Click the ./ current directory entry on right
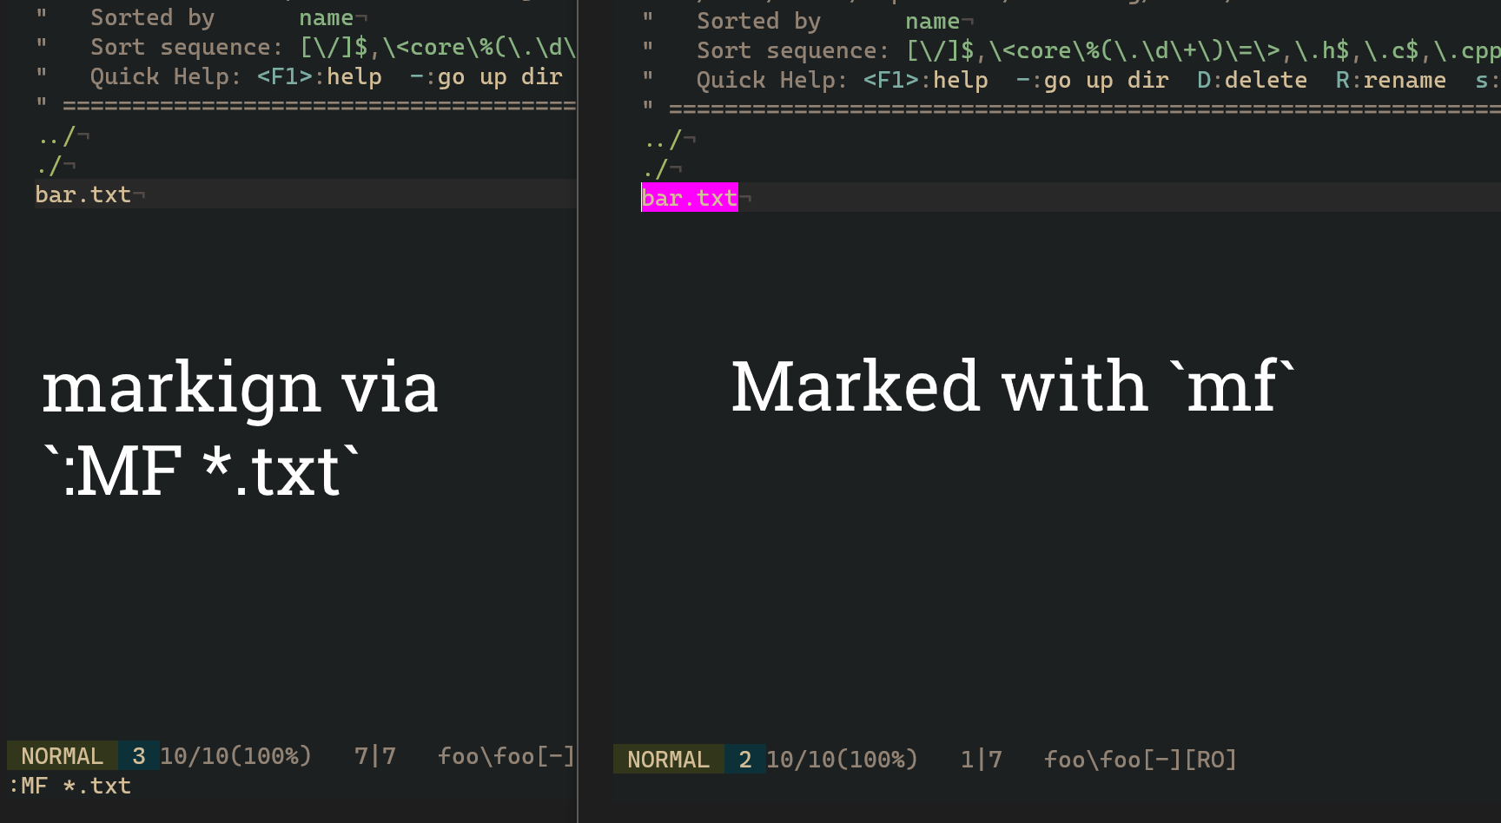The image size is (1501, 823). tap(658, 168)
